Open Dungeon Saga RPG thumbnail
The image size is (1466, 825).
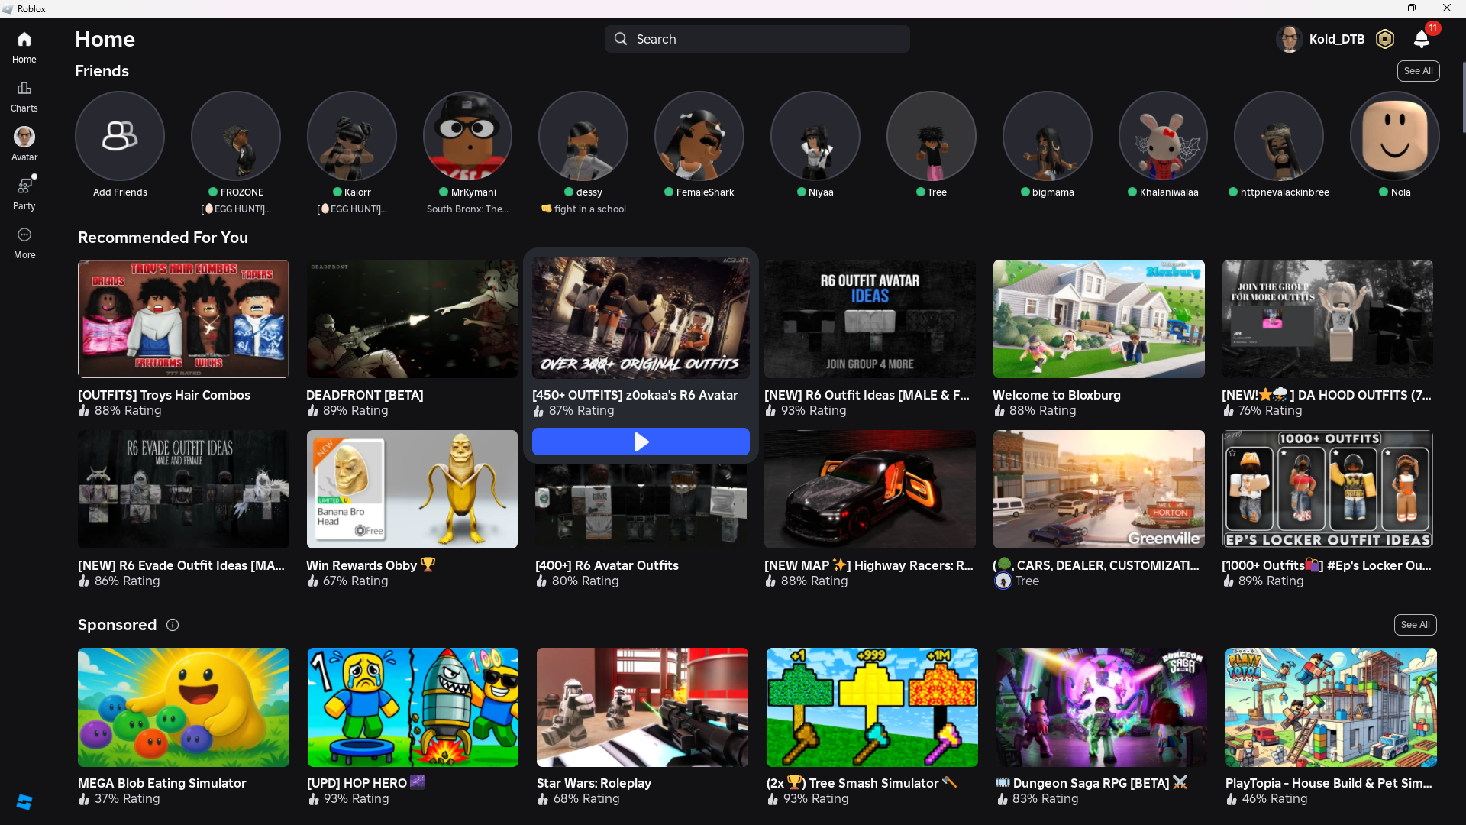[x=1102, y=707]
